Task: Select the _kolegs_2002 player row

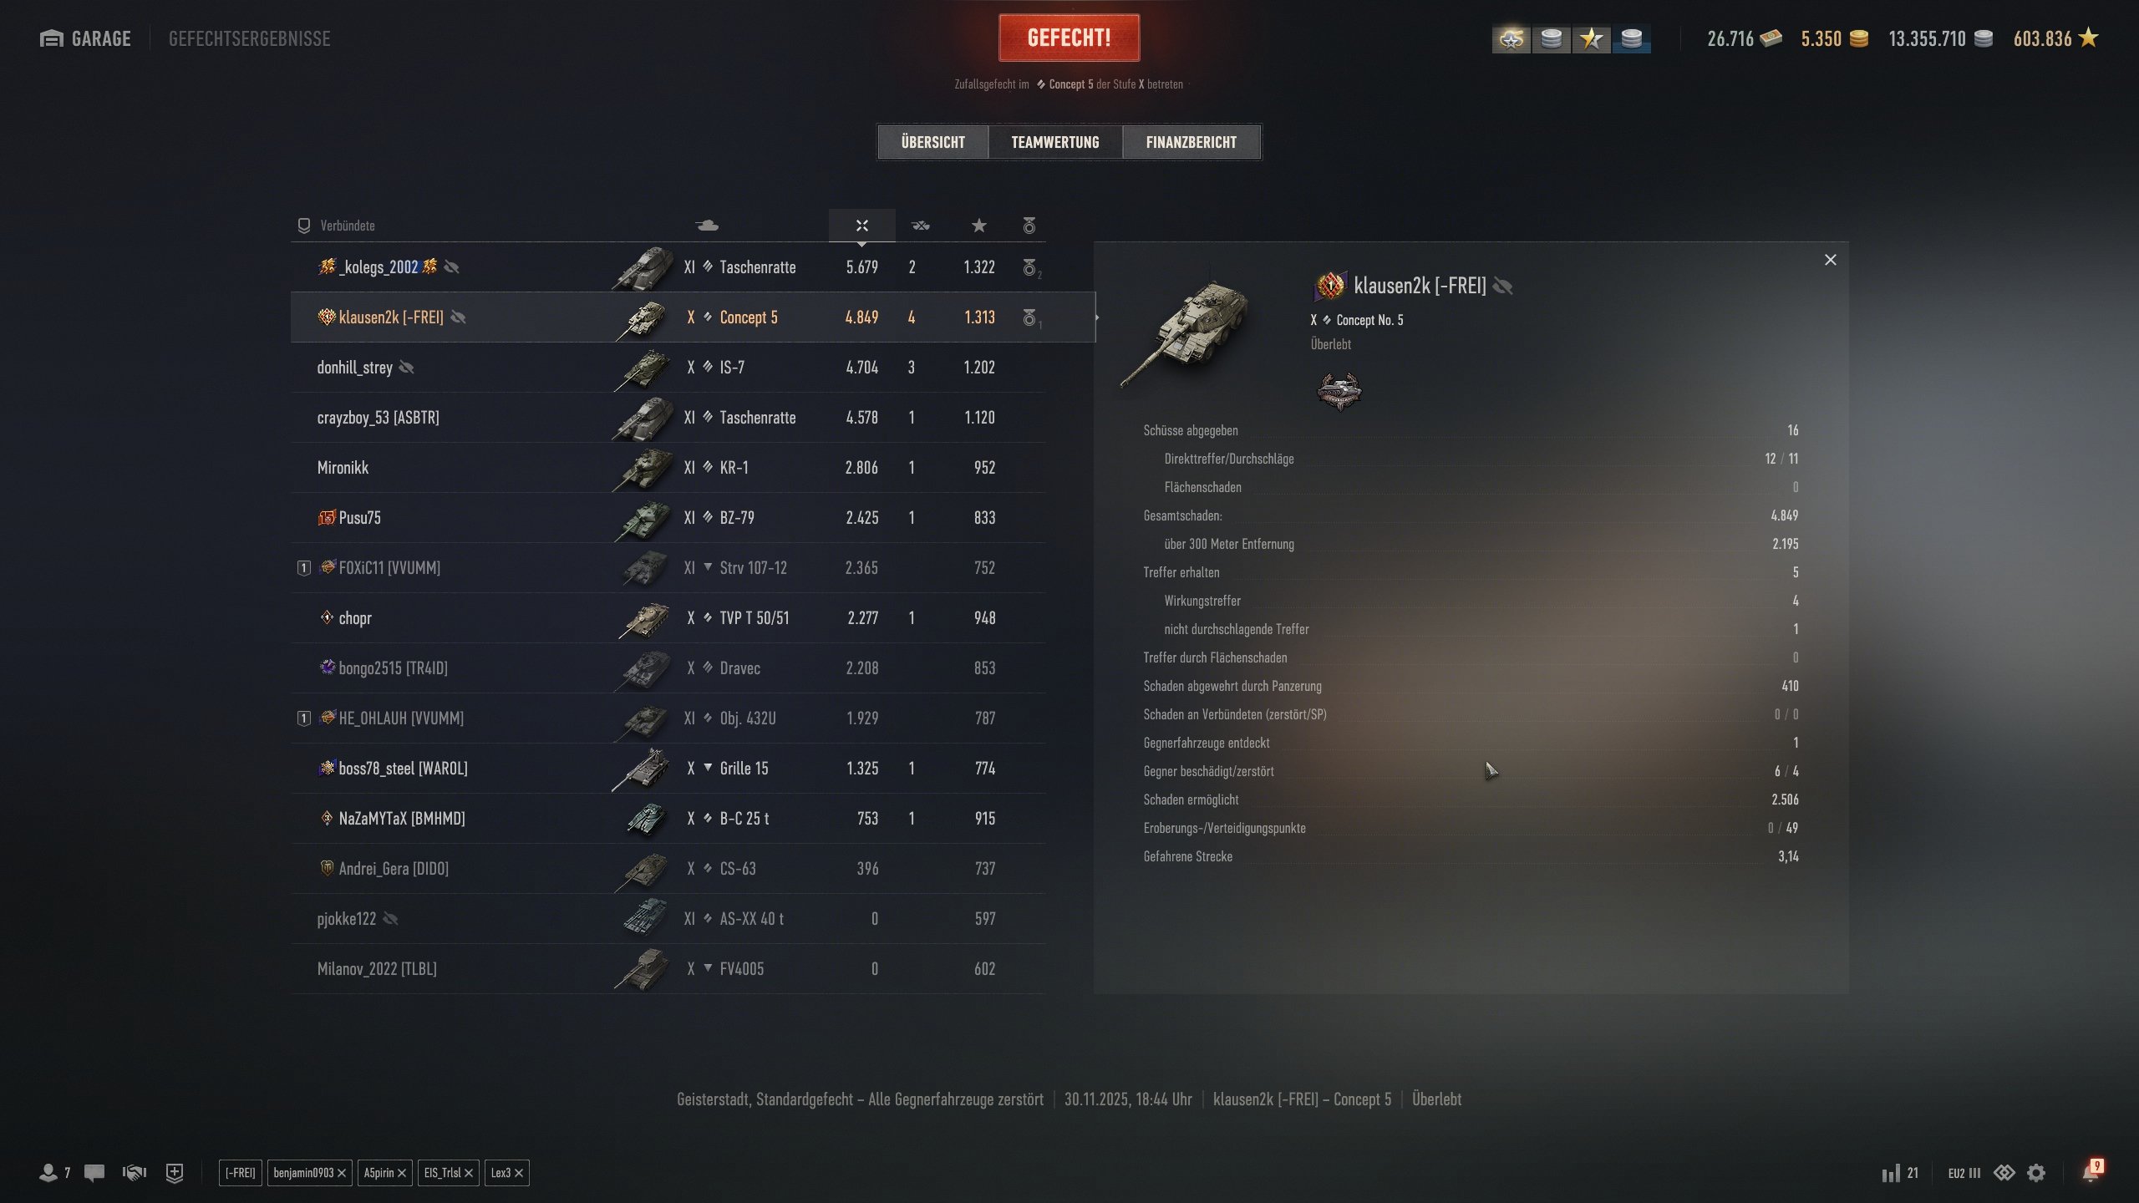Action: 668,267
